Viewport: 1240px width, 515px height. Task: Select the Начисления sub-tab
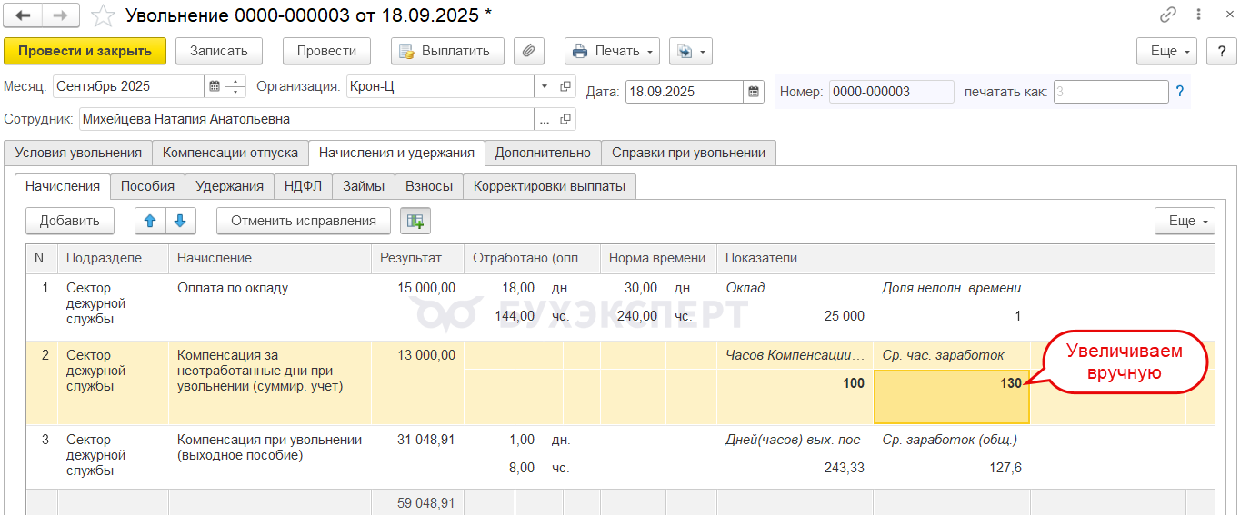coord(63,186)
